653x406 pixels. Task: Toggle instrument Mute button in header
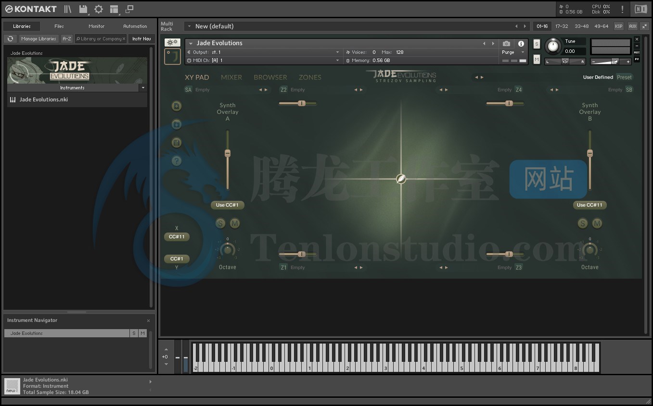pyautogui.click(x=537, y=59)
